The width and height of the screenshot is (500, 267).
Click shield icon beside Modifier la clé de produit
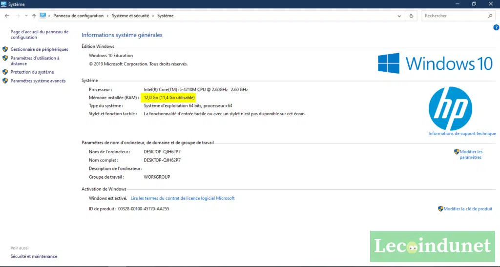440,209
